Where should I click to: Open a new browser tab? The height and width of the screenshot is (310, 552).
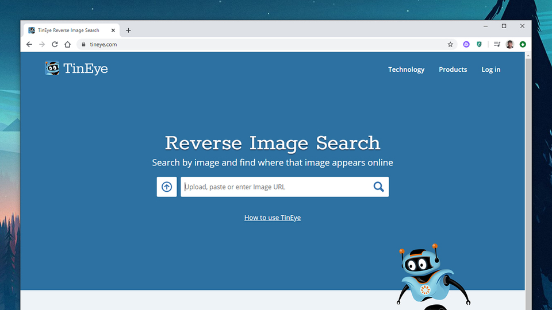128,30
